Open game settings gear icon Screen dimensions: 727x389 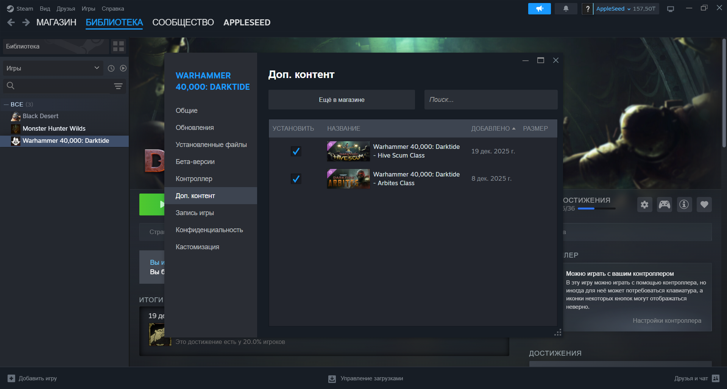coord(644,205)
